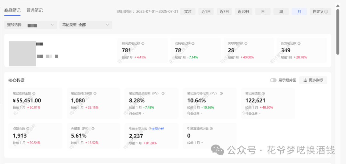Select the 近1日 time range
Screen dimensions: 346x164
(x=206, y=11)
